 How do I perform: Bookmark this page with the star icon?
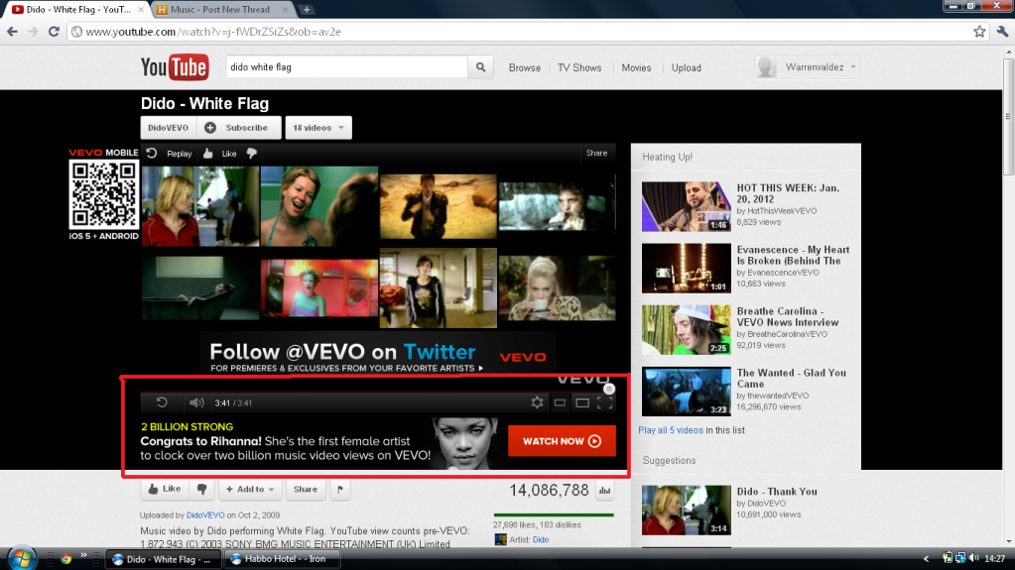[x=979, y=31]
